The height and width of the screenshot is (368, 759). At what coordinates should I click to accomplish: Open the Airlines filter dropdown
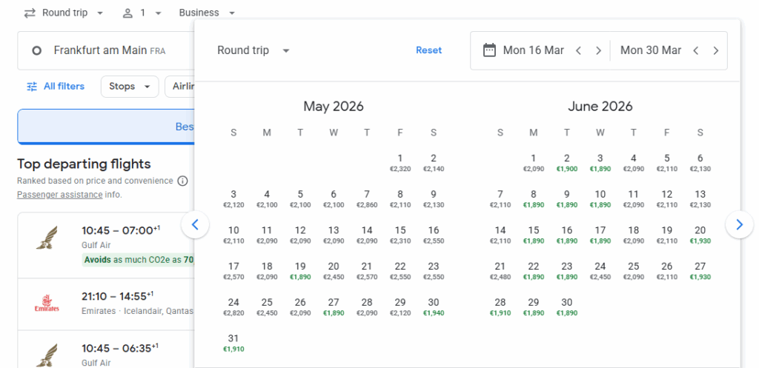[181, 87]
